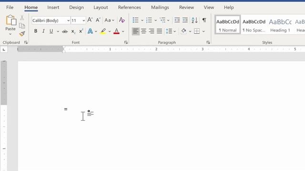
Task: Click the first line indent ruler marker
Action: tap(63, 47)
